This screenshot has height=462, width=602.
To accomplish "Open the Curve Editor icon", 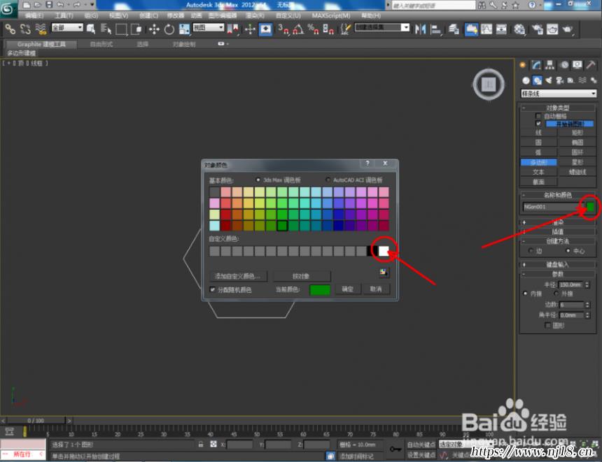I will coord(486,29).
